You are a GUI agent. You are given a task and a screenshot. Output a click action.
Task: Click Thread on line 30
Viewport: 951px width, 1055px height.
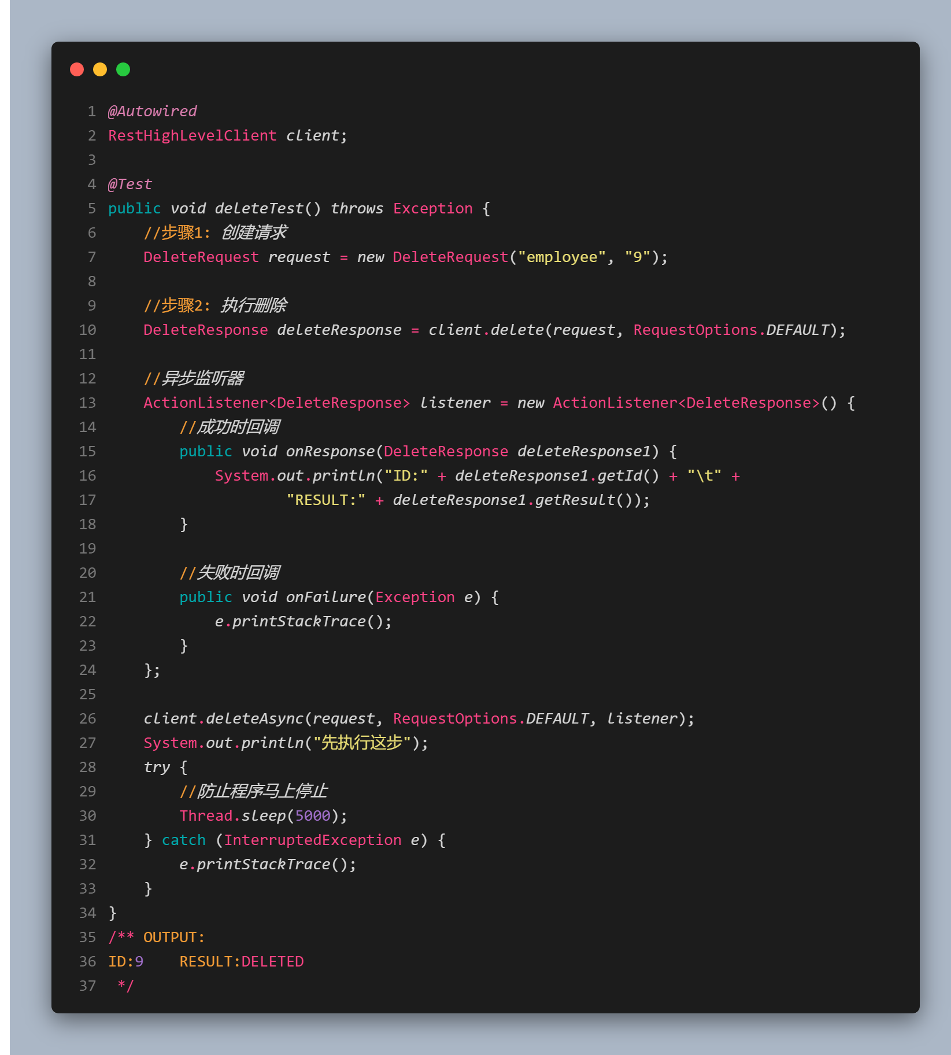(206, 816)
